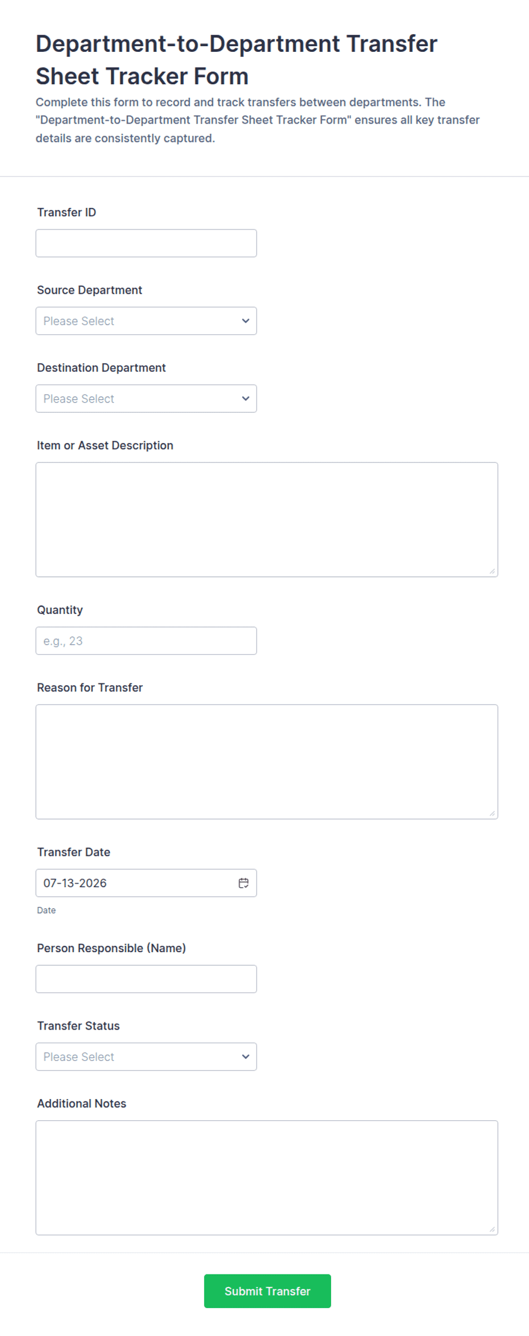Open the Transfer Status select box
The width and height of the screenshot is (529, 1336).
[x=146, y=1057]
